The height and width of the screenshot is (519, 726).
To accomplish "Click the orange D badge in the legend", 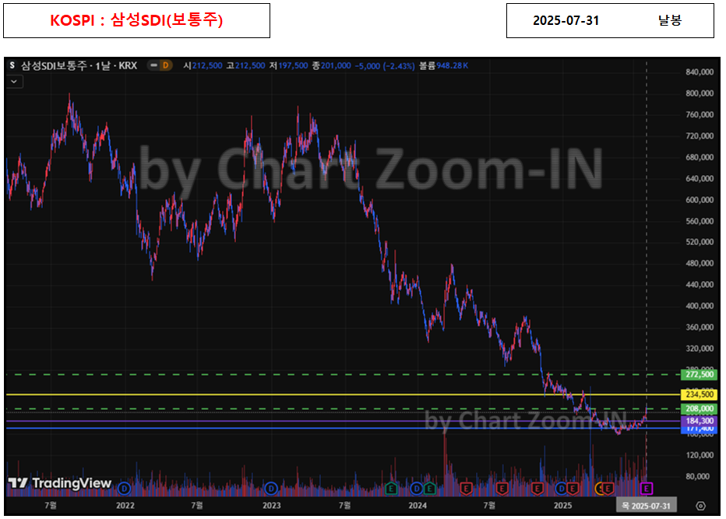I will coord(165,65).
